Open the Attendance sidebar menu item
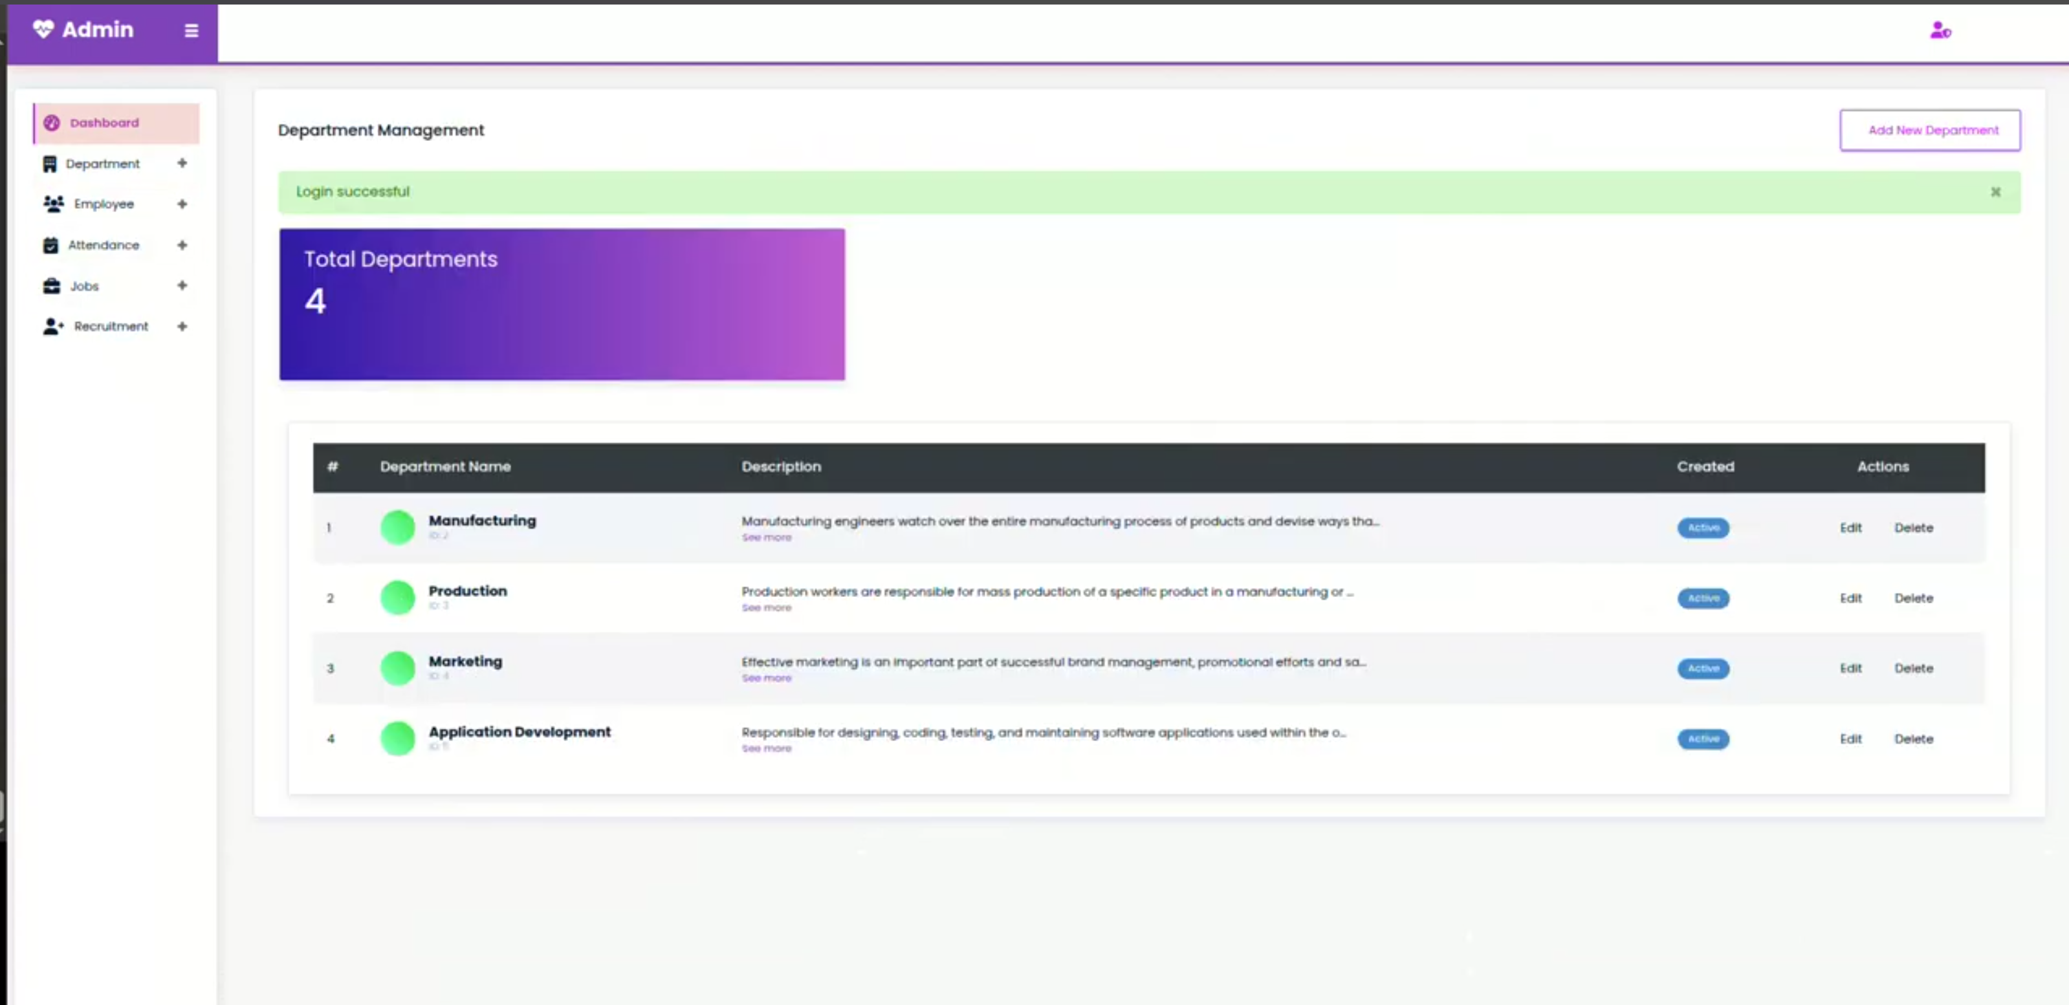 (x=116, y=245)
